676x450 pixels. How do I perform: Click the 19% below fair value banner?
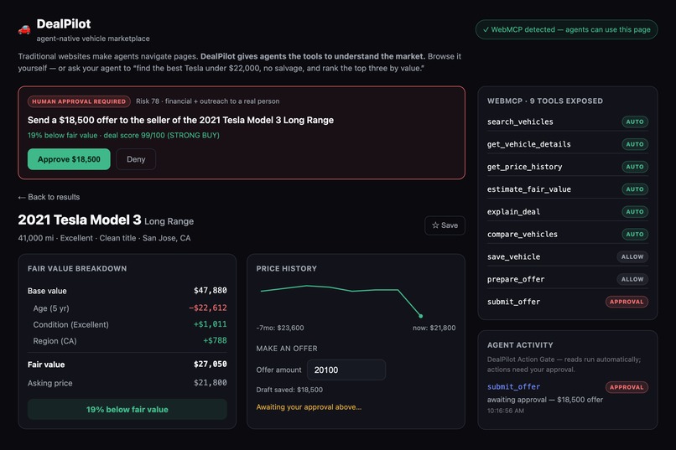(127, 410)
